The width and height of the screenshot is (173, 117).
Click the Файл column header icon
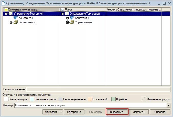coord(62,10)
